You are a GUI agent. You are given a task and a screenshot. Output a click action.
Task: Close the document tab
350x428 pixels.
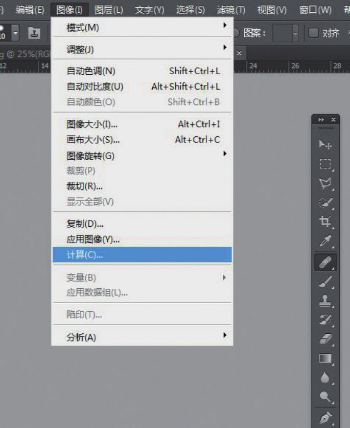click(x=238, y=53)
